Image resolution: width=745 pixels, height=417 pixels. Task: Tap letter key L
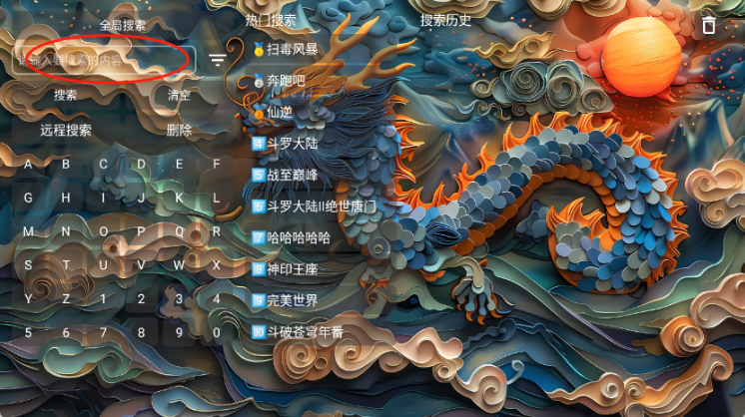[216, 198]
